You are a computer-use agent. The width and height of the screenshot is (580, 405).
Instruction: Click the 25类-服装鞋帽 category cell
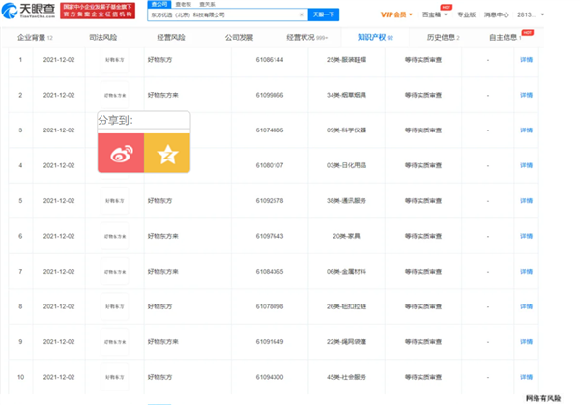point(346,60)
